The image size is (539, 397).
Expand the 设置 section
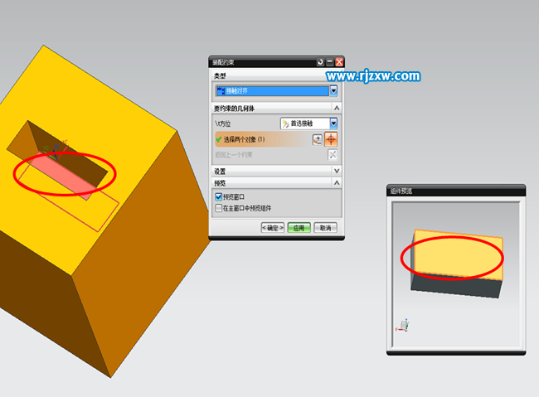tap(337, 171)
